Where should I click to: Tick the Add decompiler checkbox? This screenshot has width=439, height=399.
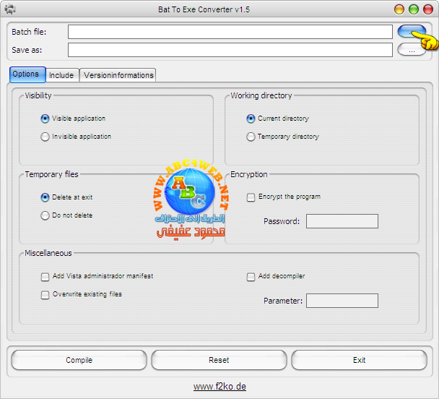(x=251, y=277)
